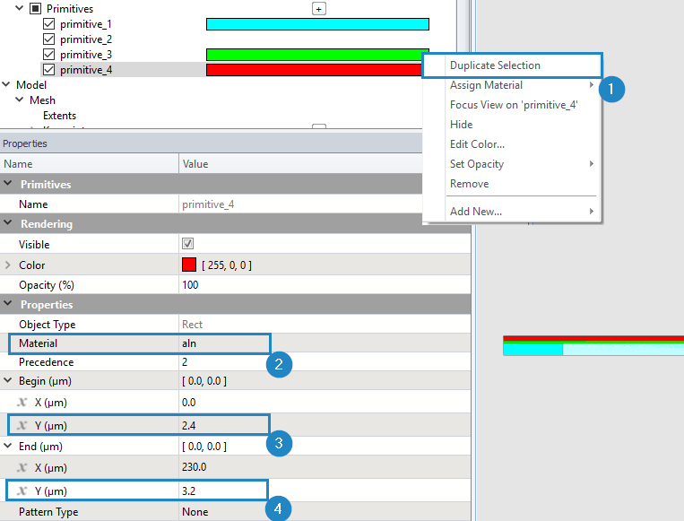Click variable icon beside End Y (µm)
This screenshot has height=521, width=684.
point(22,491)
